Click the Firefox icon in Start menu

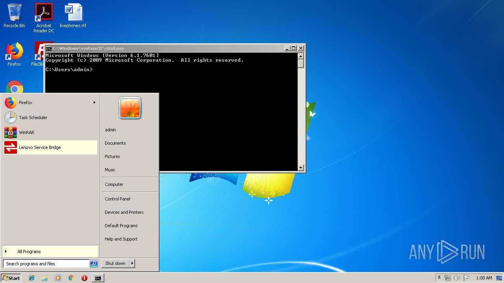point(11,103)
